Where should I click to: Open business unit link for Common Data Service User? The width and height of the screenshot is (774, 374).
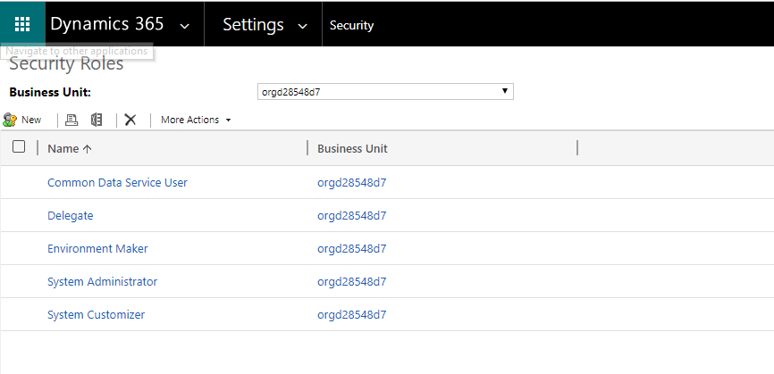pyautogui.click(x=351, y=183)
